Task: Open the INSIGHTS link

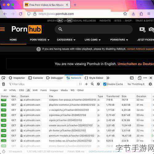Action: 105,21
